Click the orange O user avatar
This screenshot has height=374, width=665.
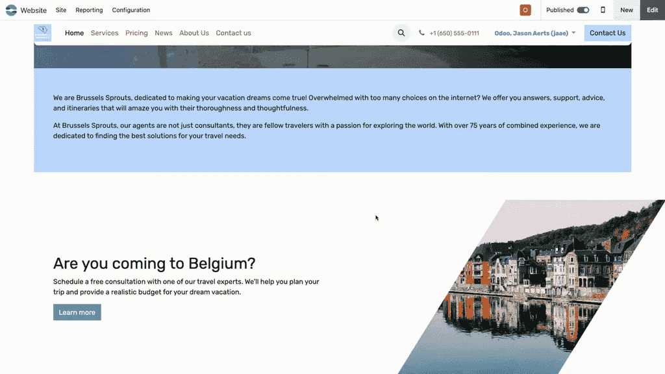point(525,10)
